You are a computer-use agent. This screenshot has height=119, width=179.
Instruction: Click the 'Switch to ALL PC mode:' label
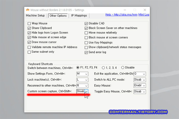click(x=109, y=80)
